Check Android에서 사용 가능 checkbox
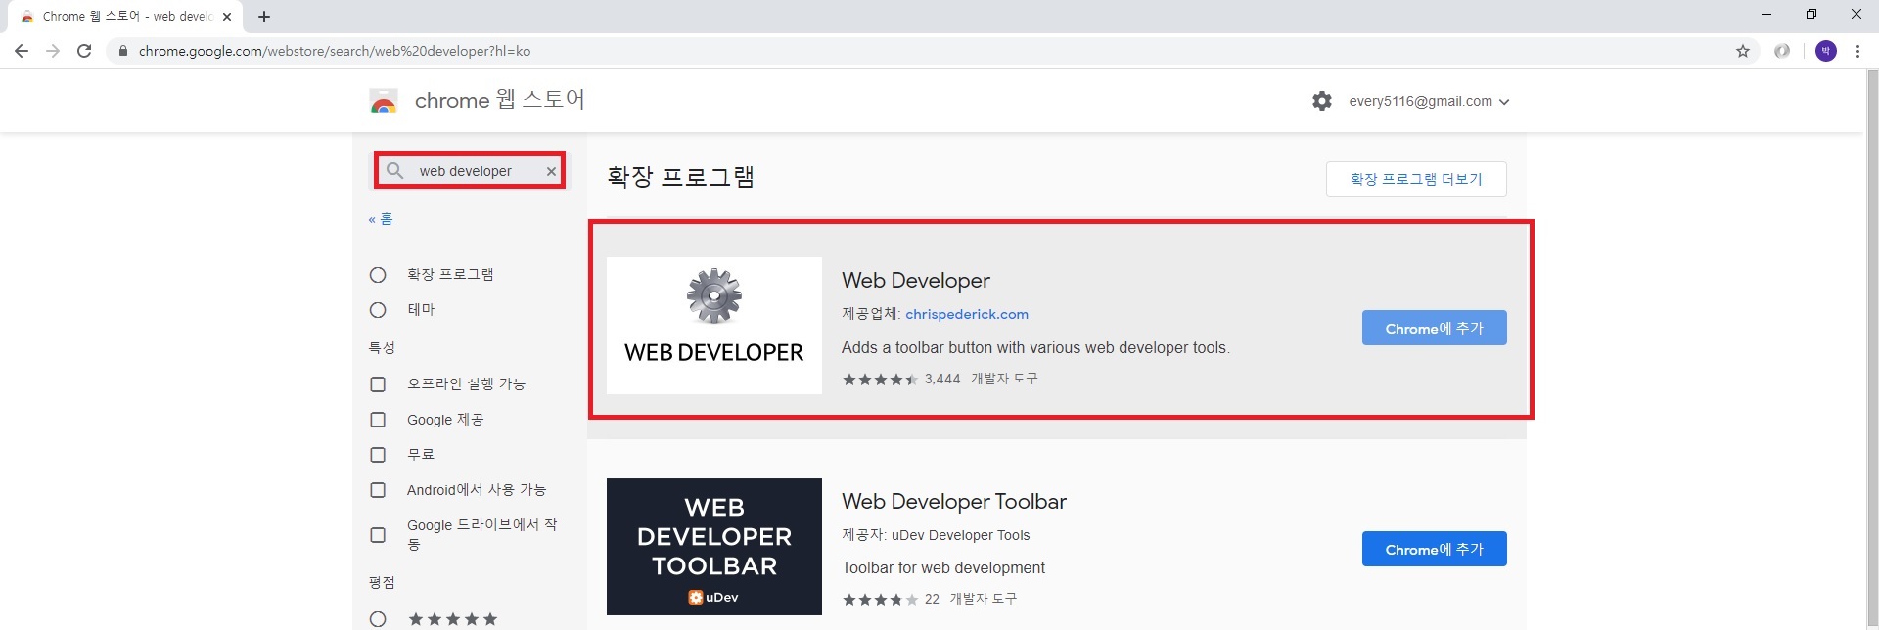Image resolution: width=1879 pixels, height=630 pixels. (378, 490)
